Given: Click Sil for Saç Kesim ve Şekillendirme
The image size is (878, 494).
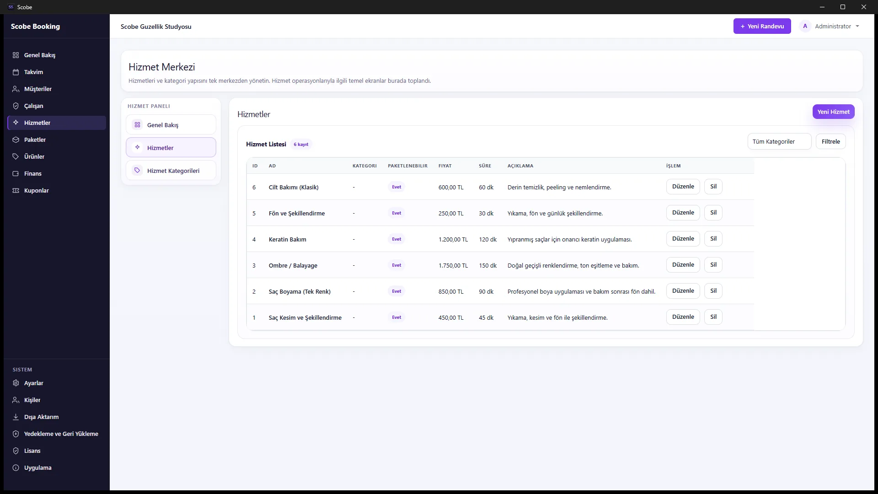Looking at the screenshot, I should pos(713,317).
